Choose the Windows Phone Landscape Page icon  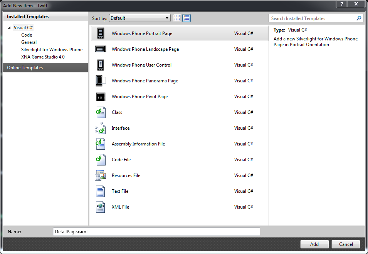[101, 49]
